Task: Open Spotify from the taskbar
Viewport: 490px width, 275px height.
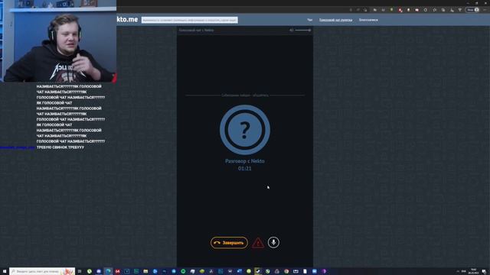Action: tap(183, 271)
